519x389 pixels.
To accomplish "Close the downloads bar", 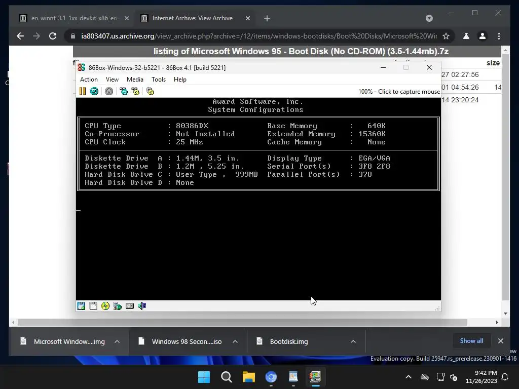I will 501,341.
